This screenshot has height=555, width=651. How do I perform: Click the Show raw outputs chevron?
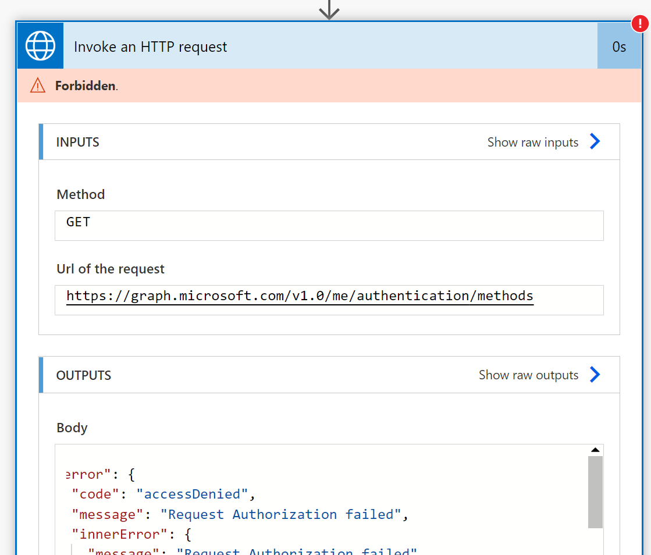[x=595, y=375]
